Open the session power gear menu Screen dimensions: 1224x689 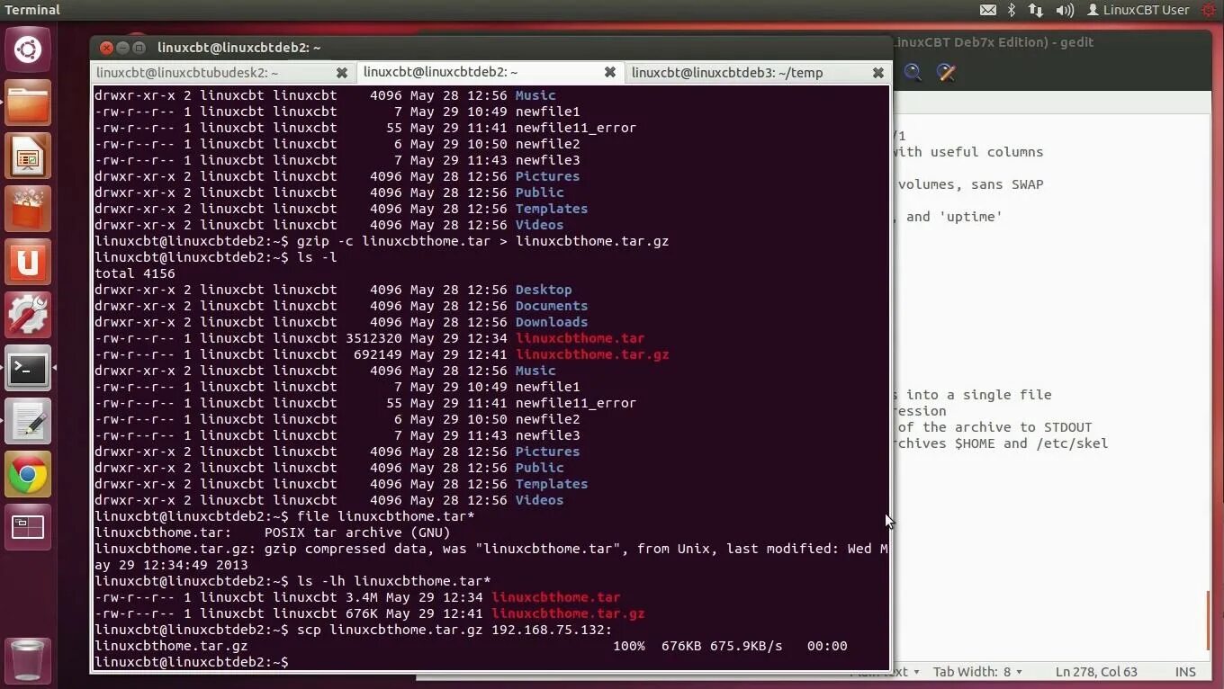[1209, 10]
